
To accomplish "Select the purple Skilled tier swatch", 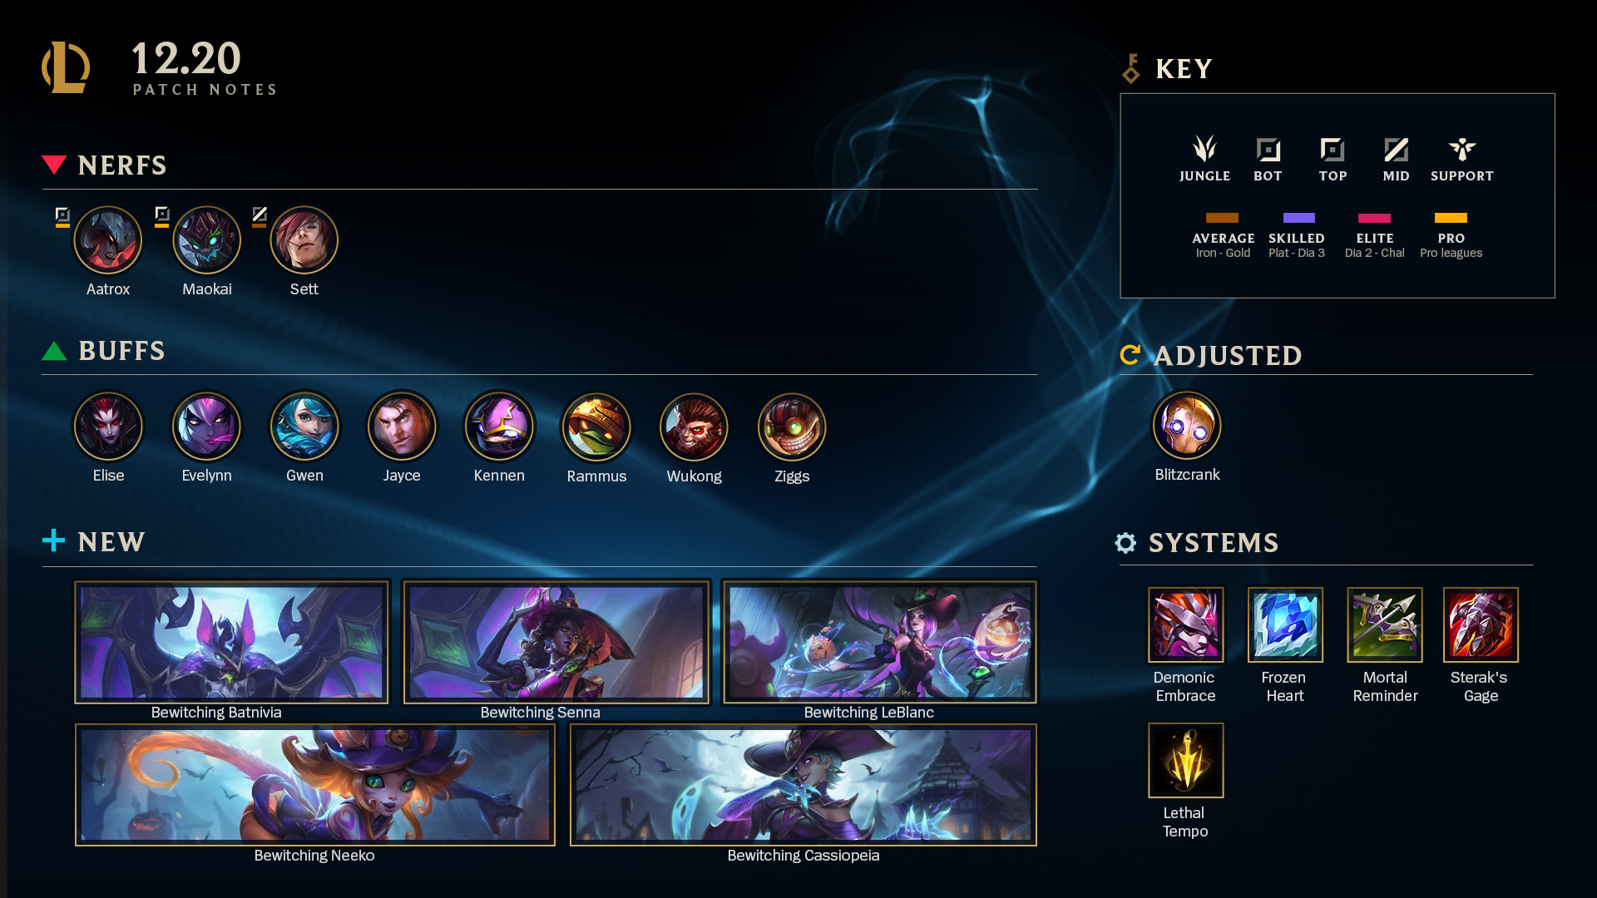I will tap(1298, 218).
